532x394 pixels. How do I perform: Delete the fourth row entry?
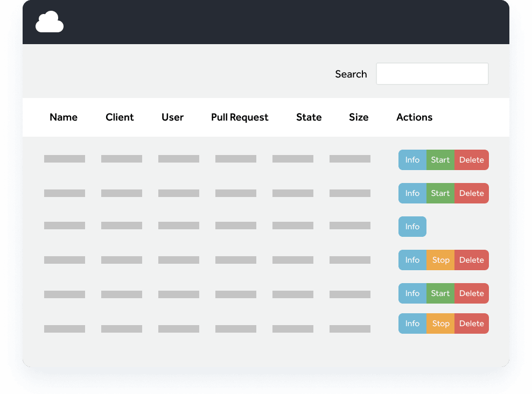471,259
